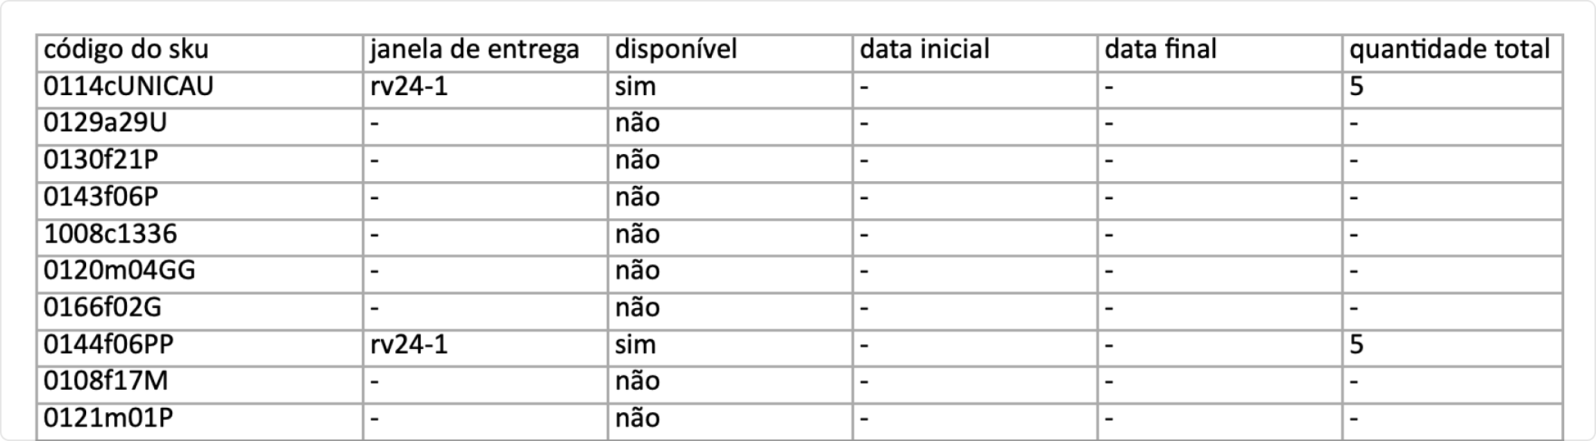Screen dimensions: 1596x441
Task: Click the 'disponível' column header
Action: coord(676,51)
